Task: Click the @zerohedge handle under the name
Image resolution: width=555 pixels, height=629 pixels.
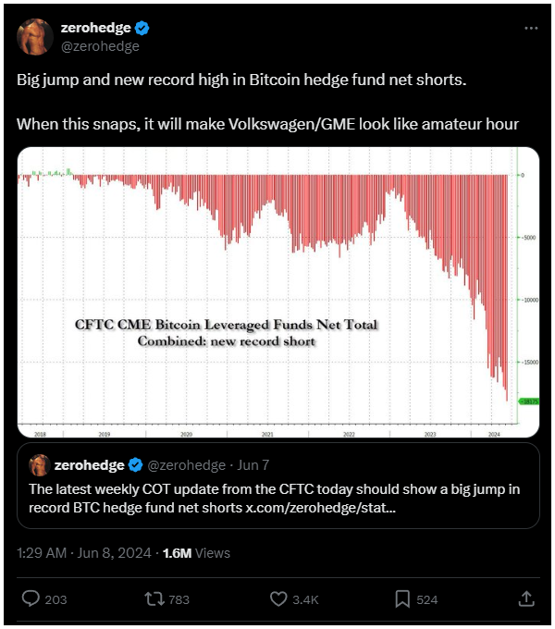Action: click(100, 45)
